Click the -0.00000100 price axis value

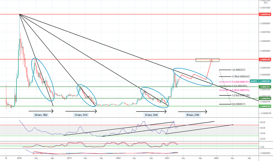[265, 113]
